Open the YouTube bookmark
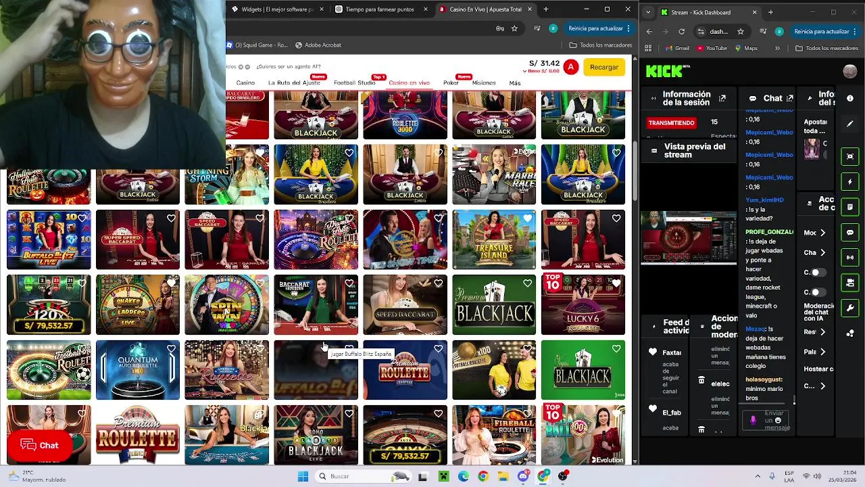This screenshot has width=865, height=487. 712,48
